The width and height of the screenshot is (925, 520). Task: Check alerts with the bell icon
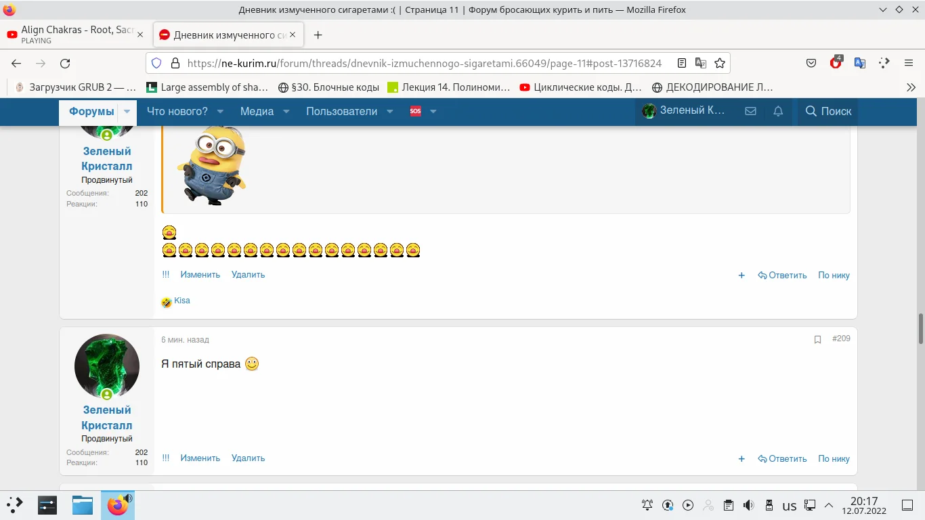777,111
